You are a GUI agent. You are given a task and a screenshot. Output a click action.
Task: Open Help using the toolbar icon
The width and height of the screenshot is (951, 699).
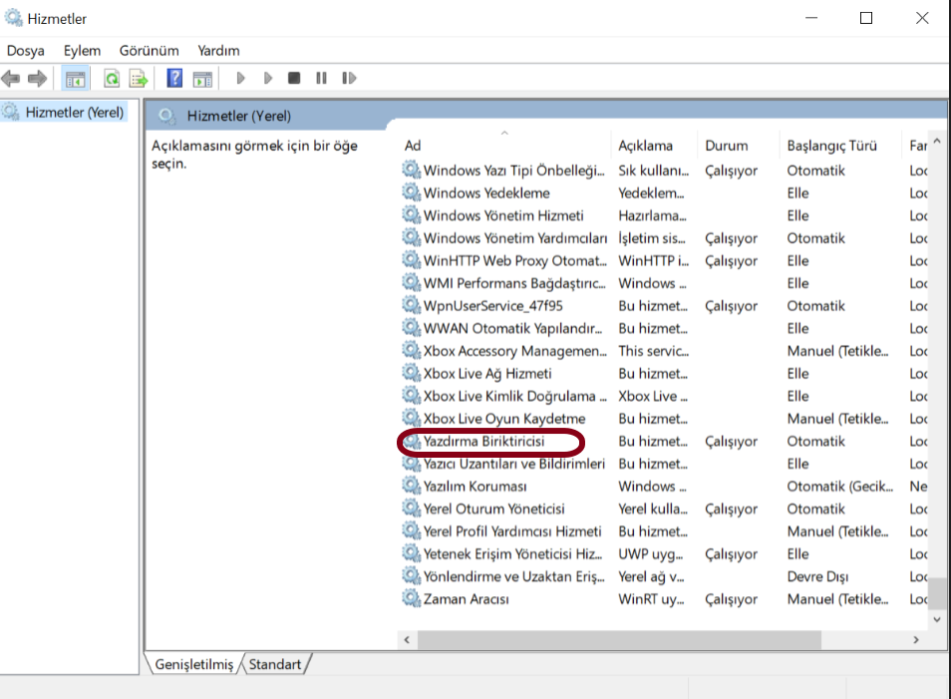click(x=172, y=78)
